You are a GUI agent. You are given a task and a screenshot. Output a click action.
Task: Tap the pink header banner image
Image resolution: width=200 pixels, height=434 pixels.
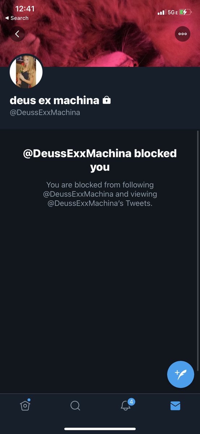100,33
